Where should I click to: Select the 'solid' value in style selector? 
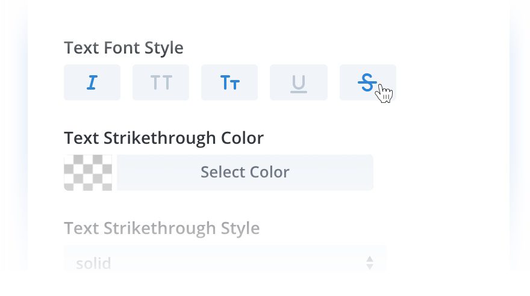tap(94, 263)
